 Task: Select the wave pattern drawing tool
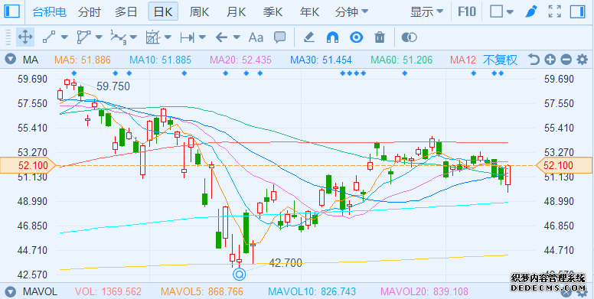point(118,37)
